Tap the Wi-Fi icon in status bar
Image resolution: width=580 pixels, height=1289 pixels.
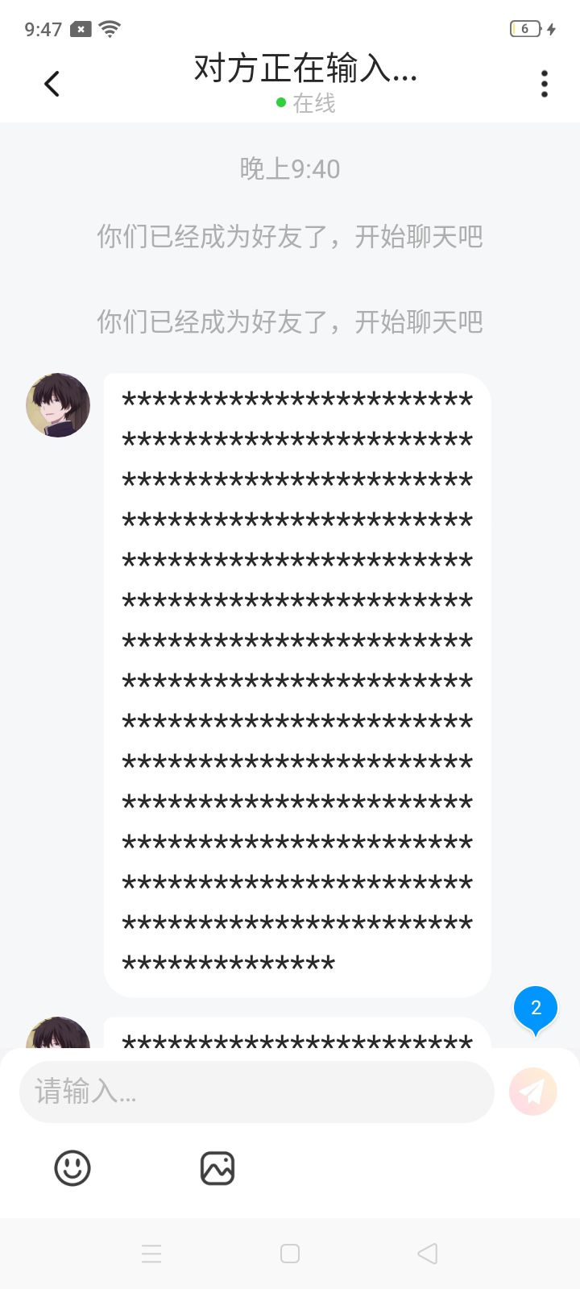(x=110, y=29)
